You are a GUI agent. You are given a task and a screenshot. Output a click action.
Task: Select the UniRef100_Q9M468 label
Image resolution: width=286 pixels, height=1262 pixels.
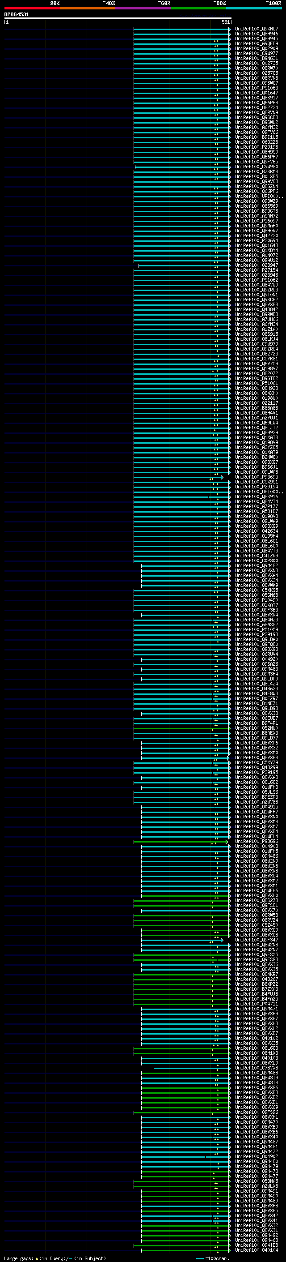click(257, 1241)
